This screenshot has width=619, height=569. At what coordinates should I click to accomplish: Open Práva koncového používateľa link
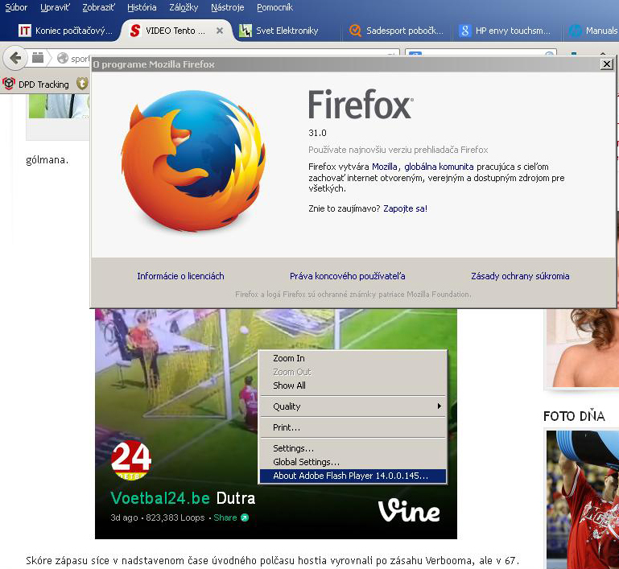348,276
